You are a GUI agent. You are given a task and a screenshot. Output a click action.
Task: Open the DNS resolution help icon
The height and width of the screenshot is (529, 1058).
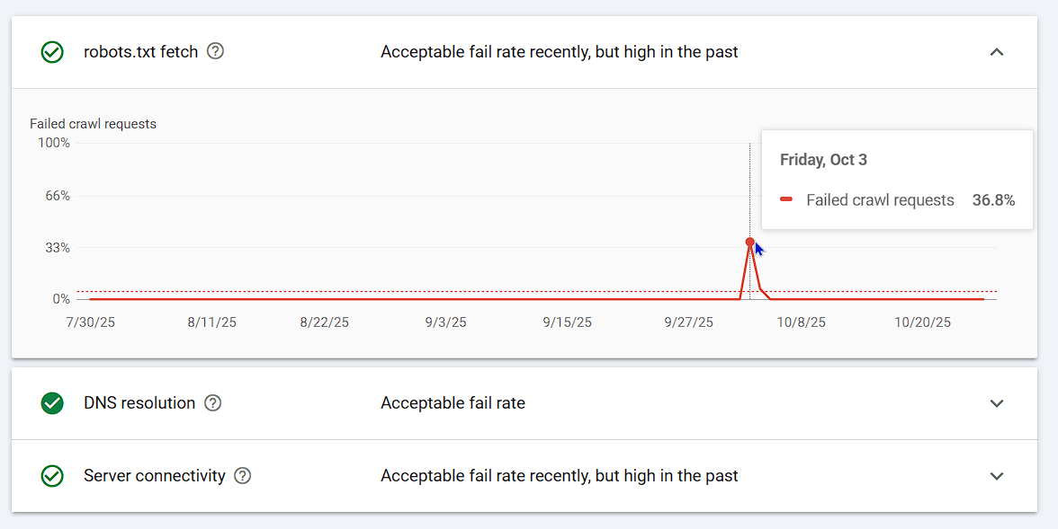pos(212,403)
